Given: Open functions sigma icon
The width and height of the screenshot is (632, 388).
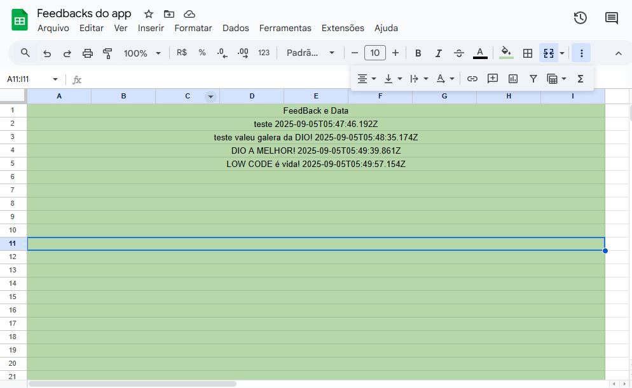Looking at the screenshot, I should pyautogui.click(x=580, y=79).
